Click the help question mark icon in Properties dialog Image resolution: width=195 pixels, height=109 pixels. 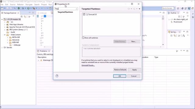tap(57, 76)
